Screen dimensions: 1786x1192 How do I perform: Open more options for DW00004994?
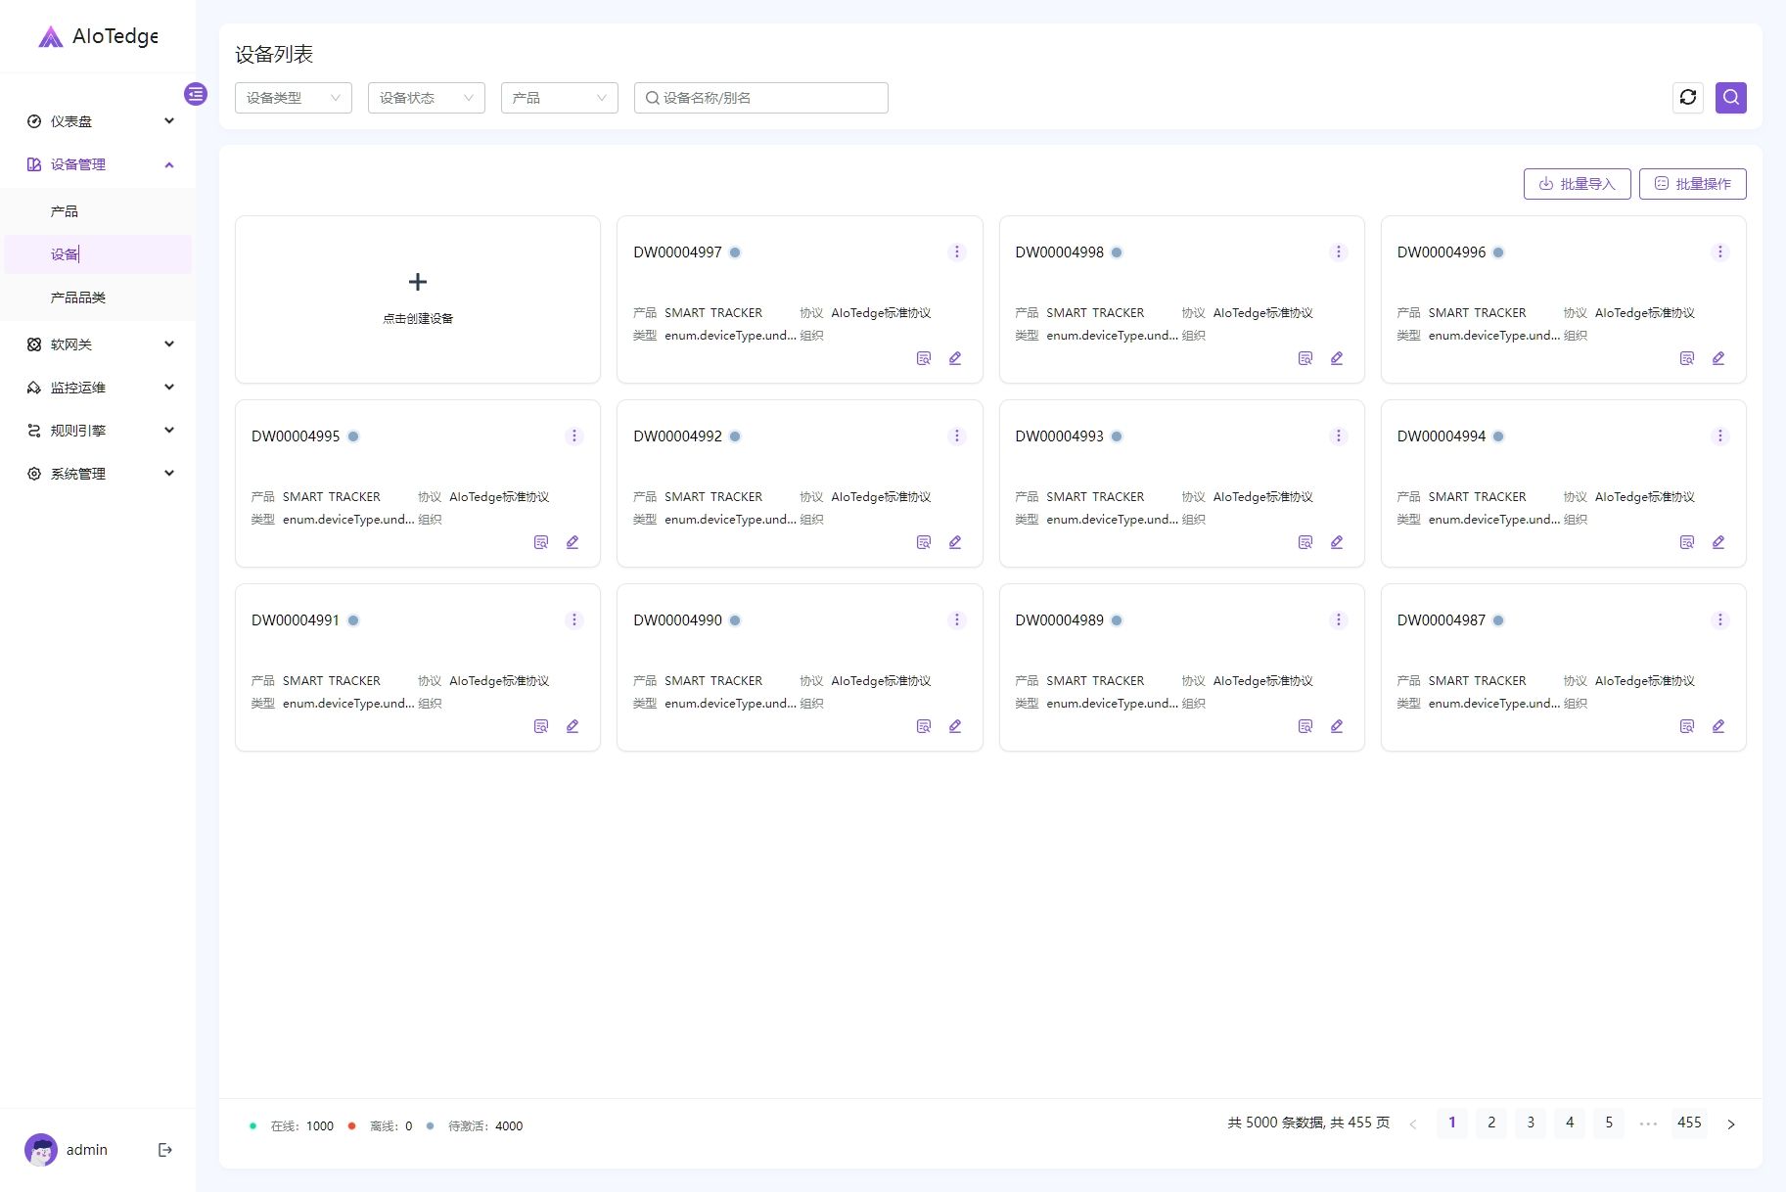[x=1720, y=436]
